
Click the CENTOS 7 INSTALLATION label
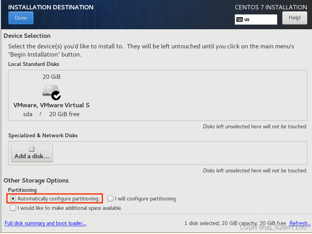[271, 7]
